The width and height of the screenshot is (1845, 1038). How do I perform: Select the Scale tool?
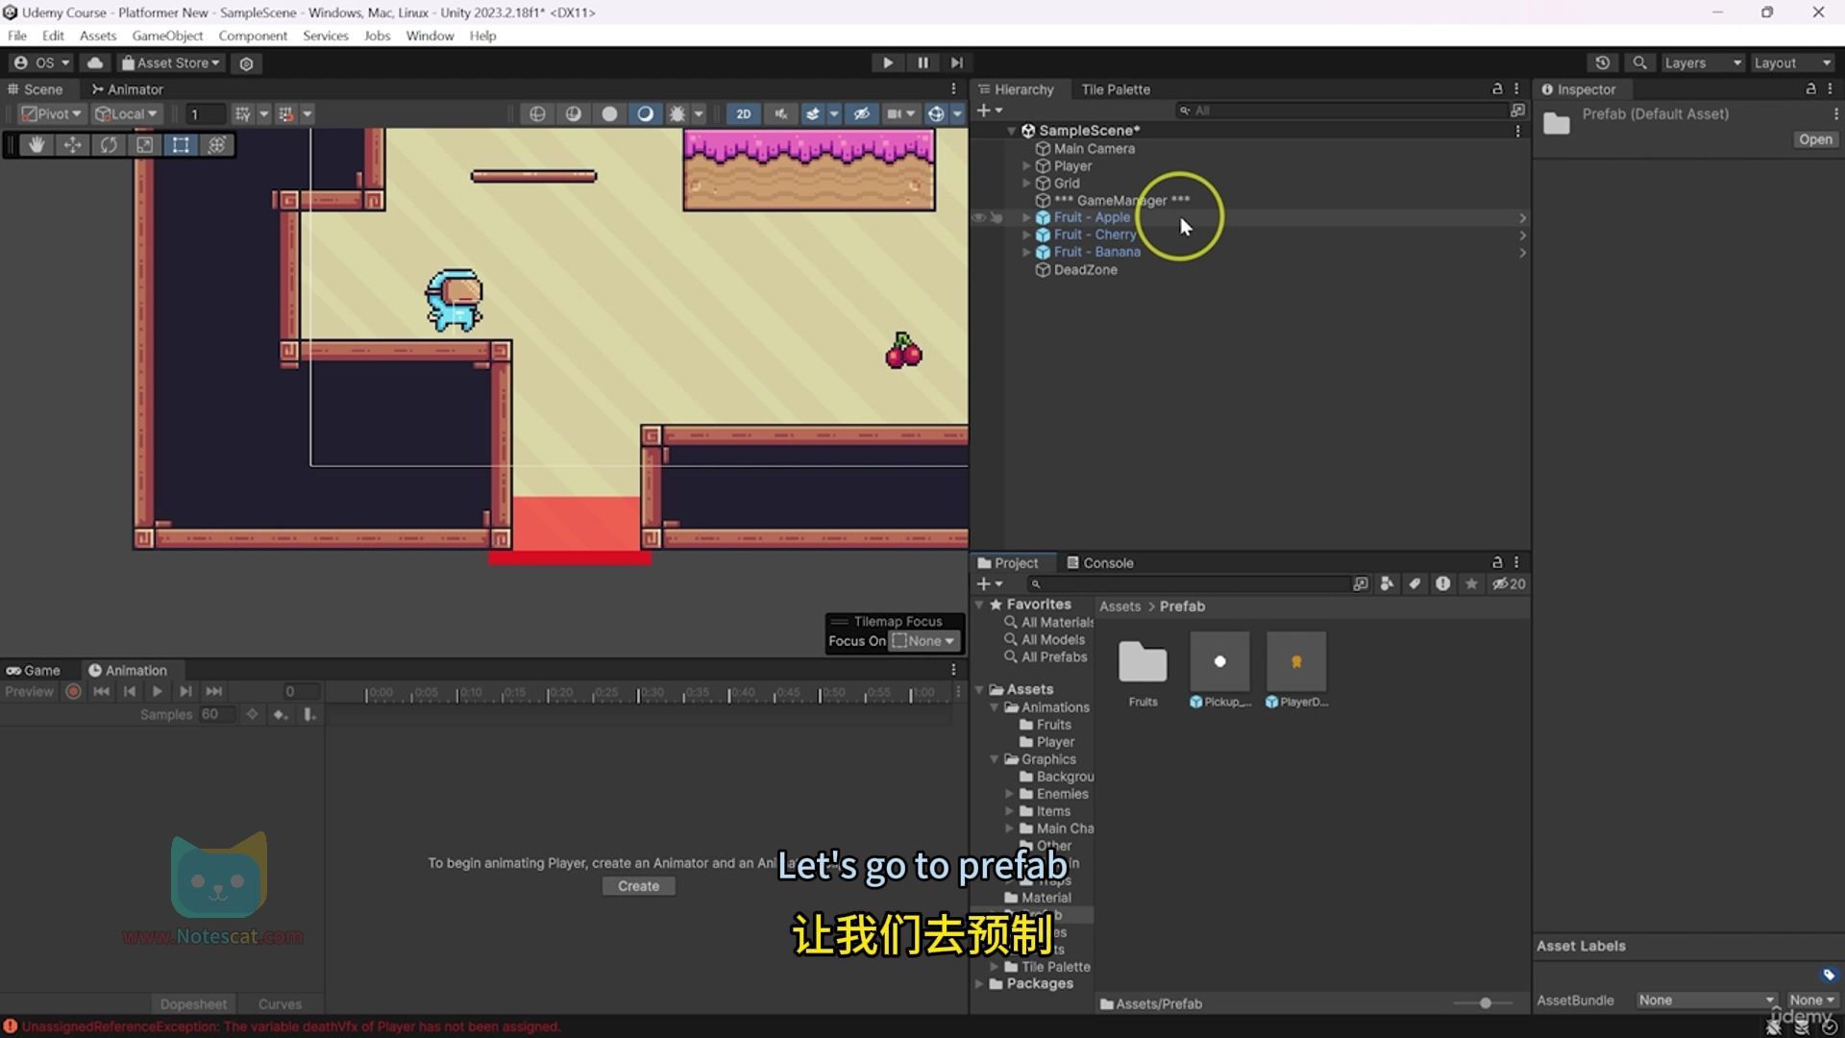(144, 145)
